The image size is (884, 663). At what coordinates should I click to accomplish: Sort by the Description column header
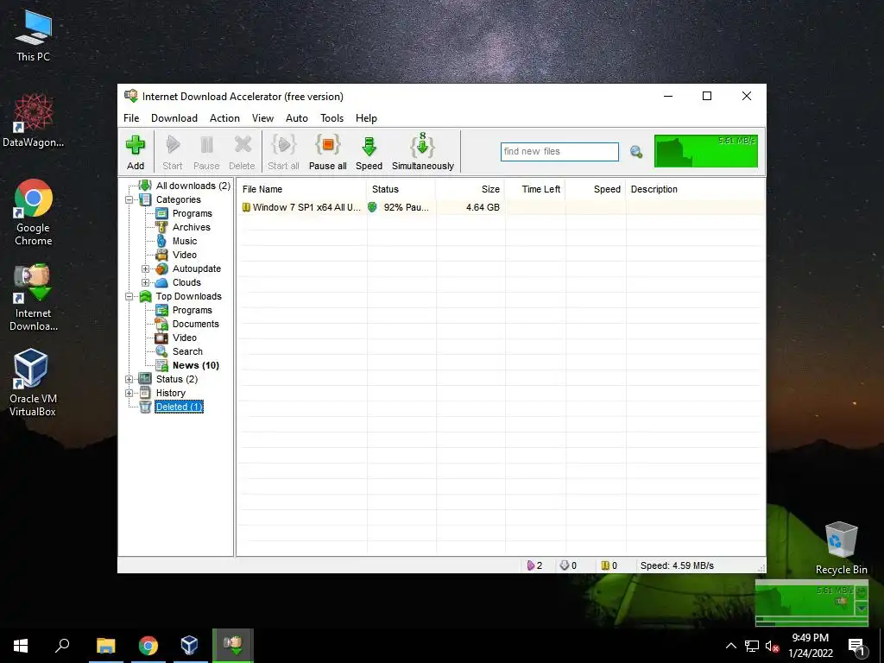tap(695, 189)
